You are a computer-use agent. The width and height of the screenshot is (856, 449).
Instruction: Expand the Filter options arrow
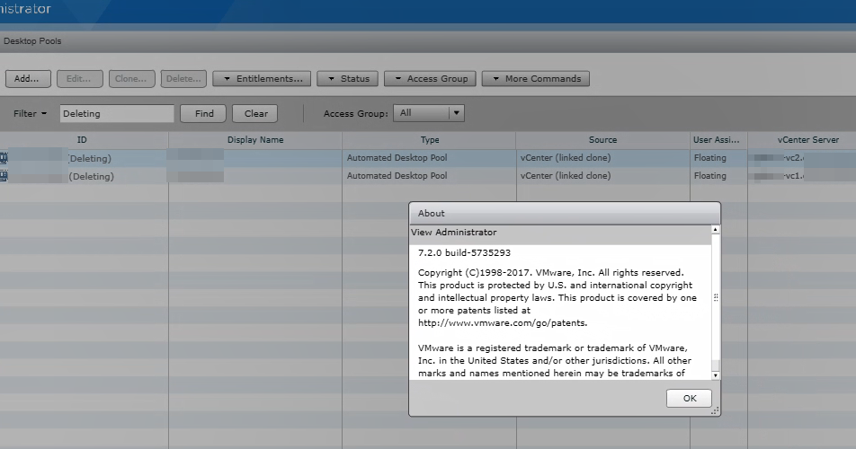(43, 114)
